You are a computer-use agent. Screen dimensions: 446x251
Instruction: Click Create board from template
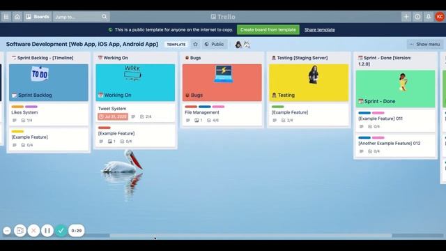[268, 29]
